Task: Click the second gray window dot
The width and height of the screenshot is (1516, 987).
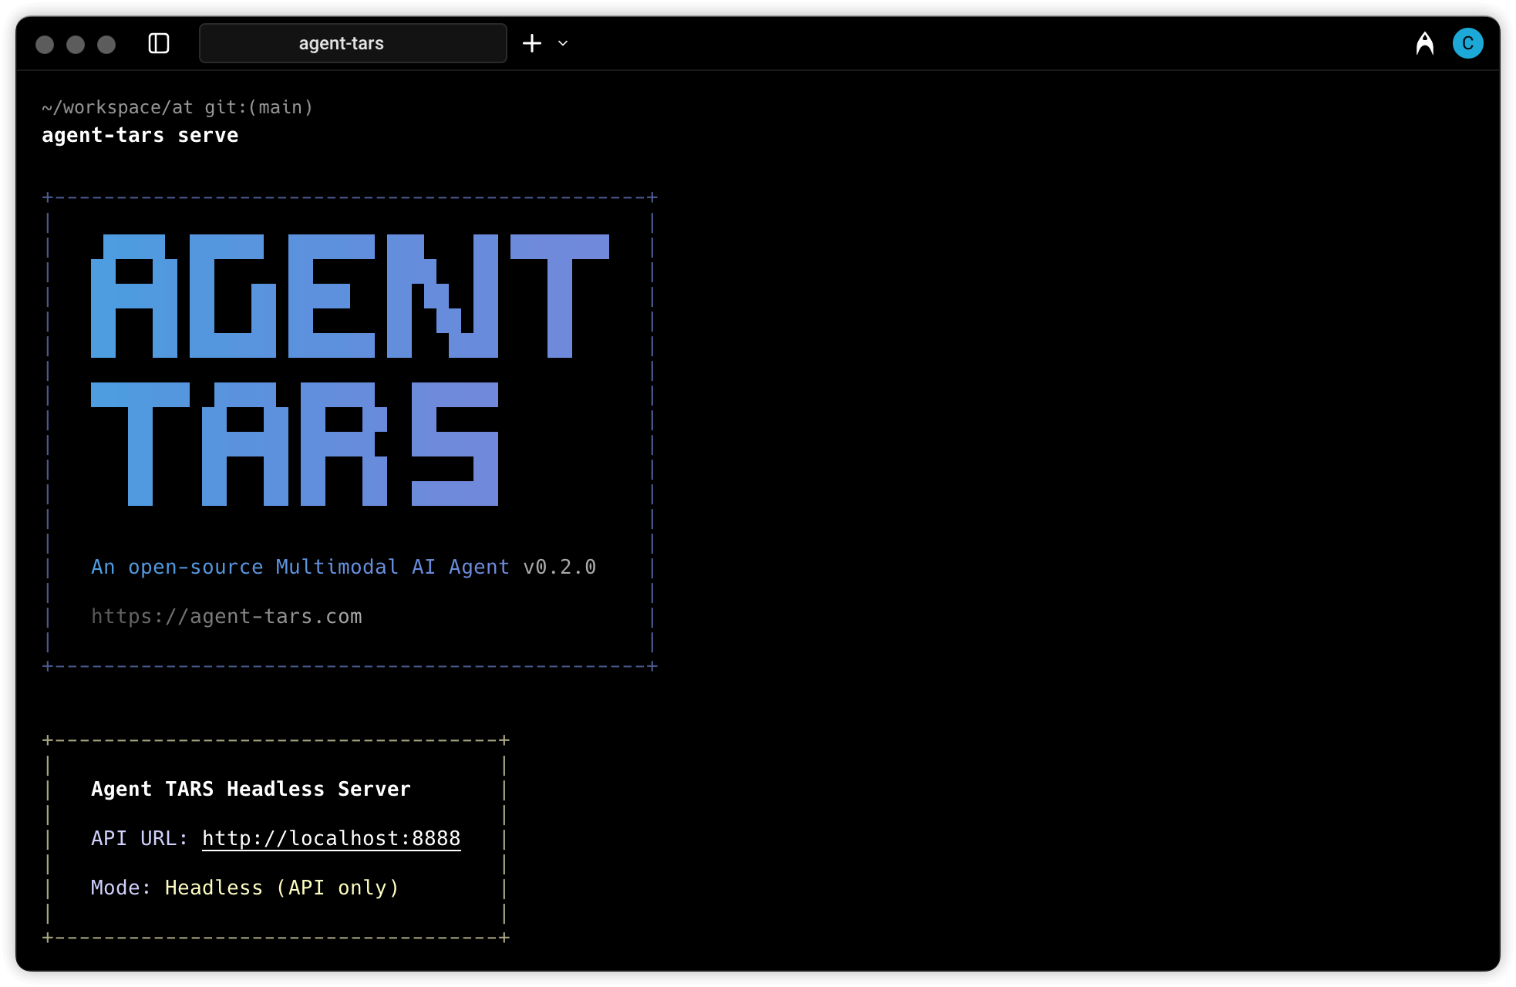Action: [76, 45]
